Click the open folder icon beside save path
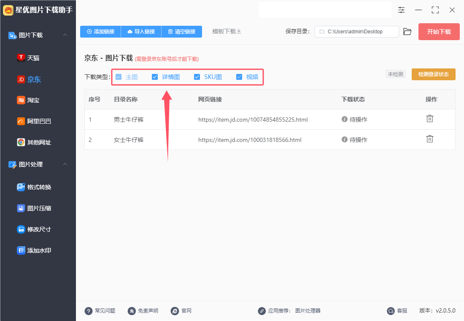 407,32
